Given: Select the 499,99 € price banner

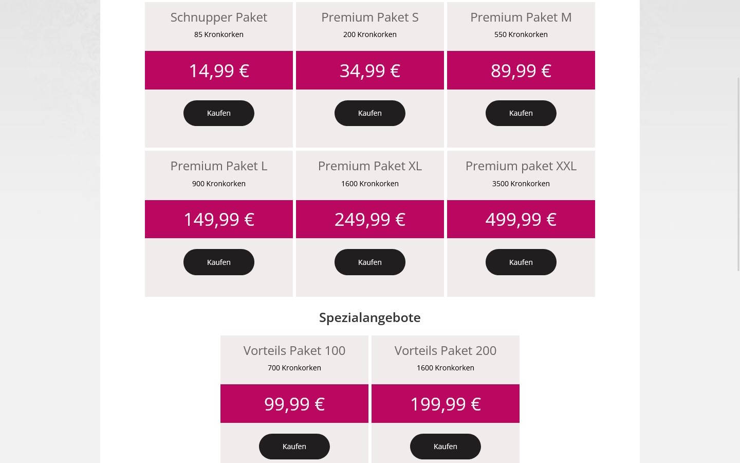Looking at the screenshot, I should (x=521, y=219).
